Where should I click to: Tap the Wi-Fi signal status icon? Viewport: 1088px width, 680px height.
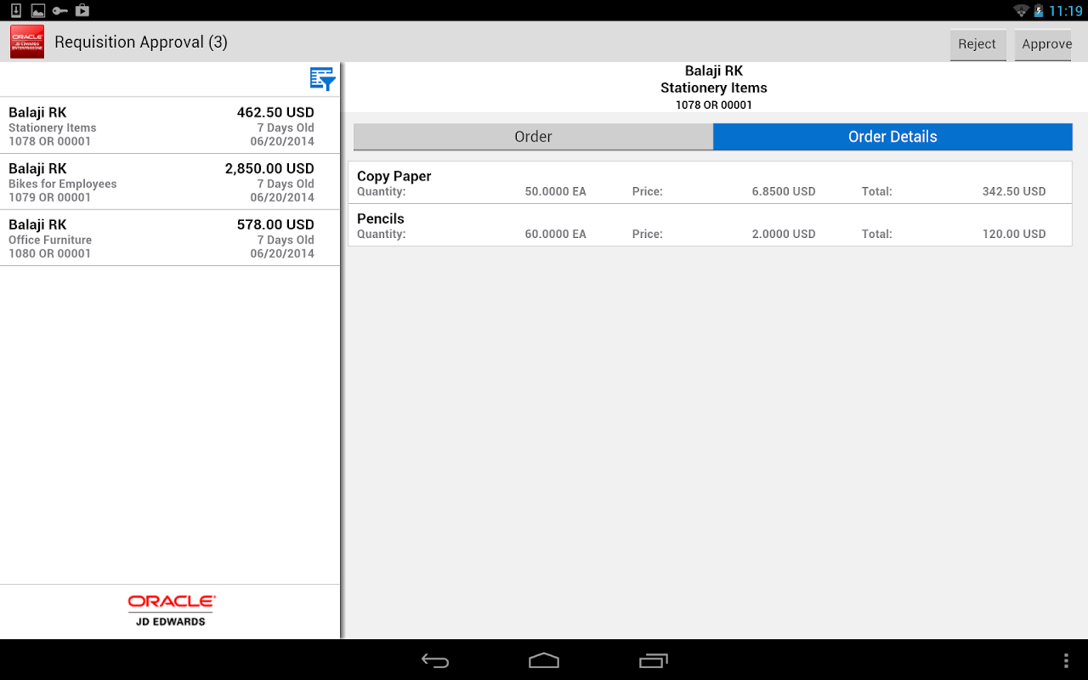[x=1021, y=10]
